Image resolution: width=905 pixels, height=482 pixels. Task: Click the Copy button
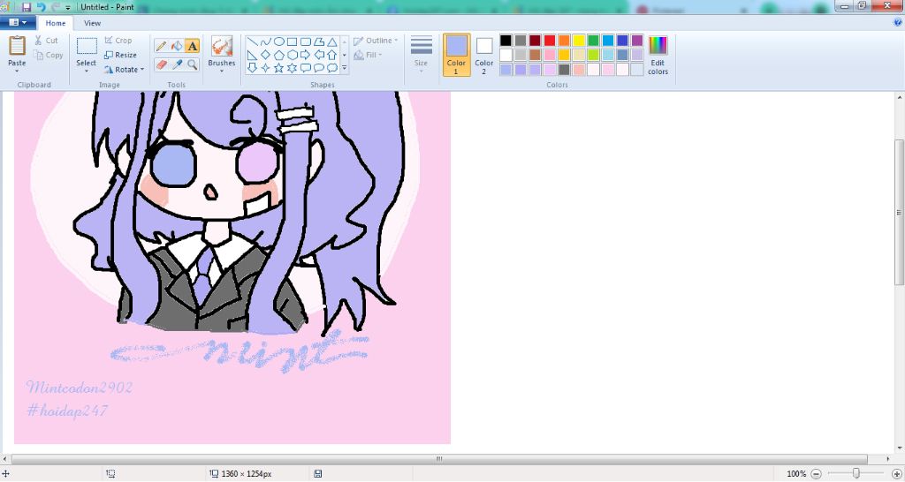(x=48, y=55)
